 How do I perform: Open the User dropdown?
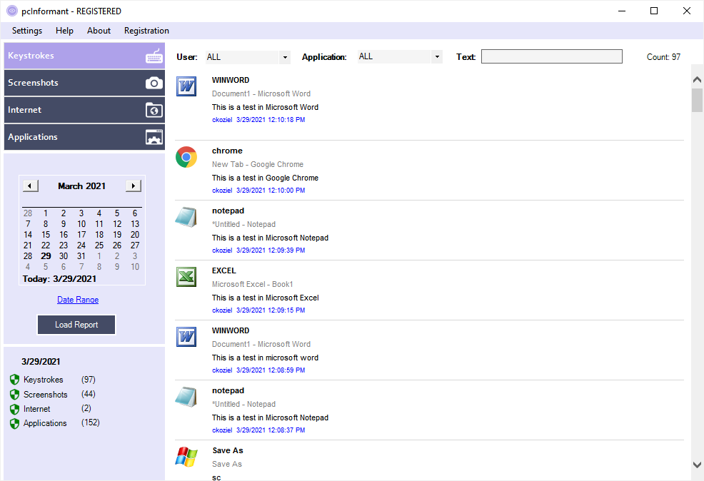285,57
